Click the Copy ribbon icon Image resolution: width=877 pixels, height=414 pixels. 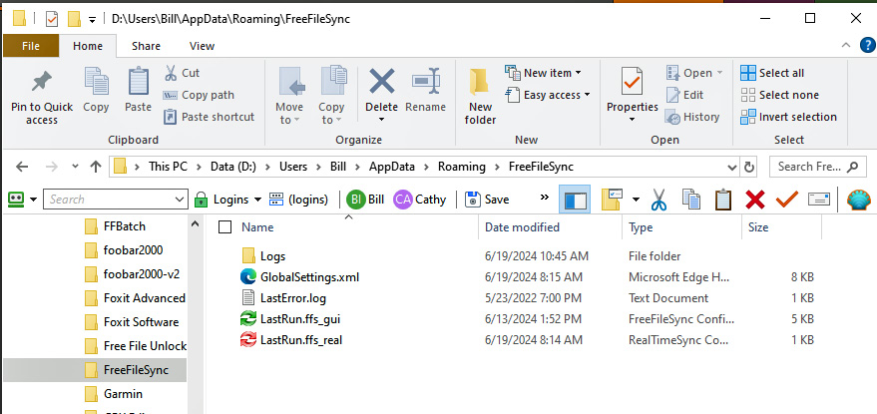click(x=96, y=83)
